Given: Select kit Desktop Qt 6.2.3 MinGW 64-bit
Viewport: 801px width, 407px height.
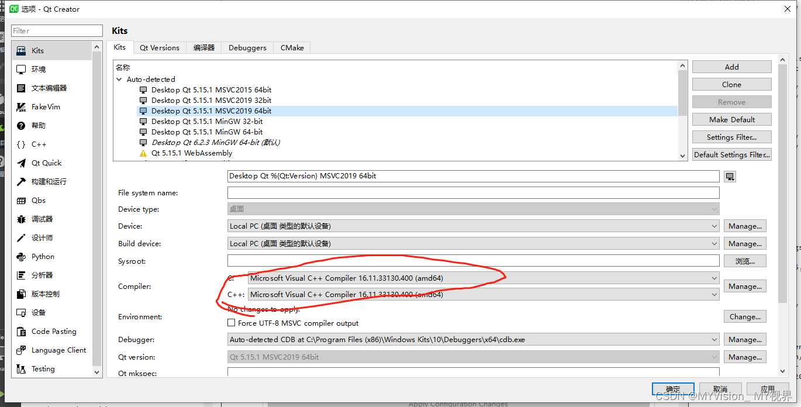Looking at the screenshot, I should click(216, 143).
